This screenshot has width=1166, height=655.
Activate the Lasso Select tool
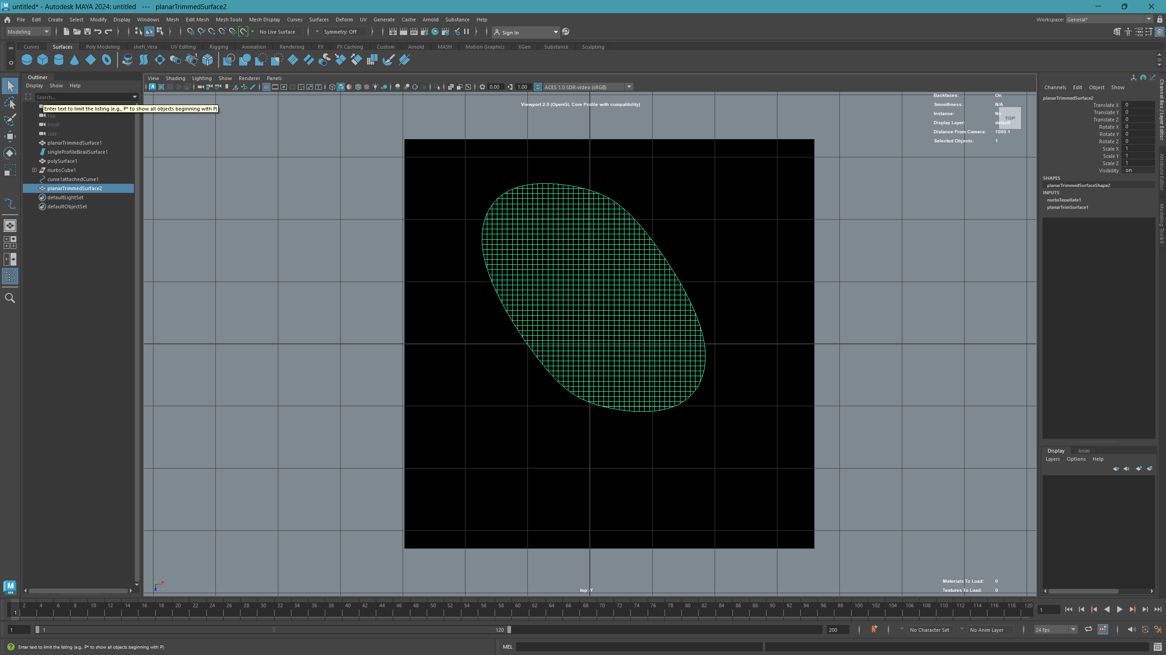point(10,103)
